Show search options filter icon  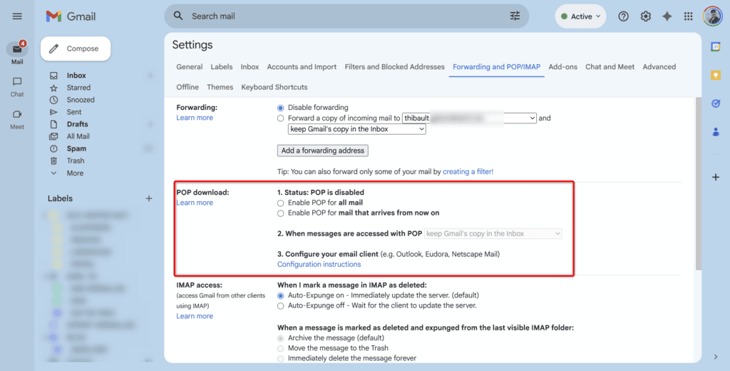(515, 16)
